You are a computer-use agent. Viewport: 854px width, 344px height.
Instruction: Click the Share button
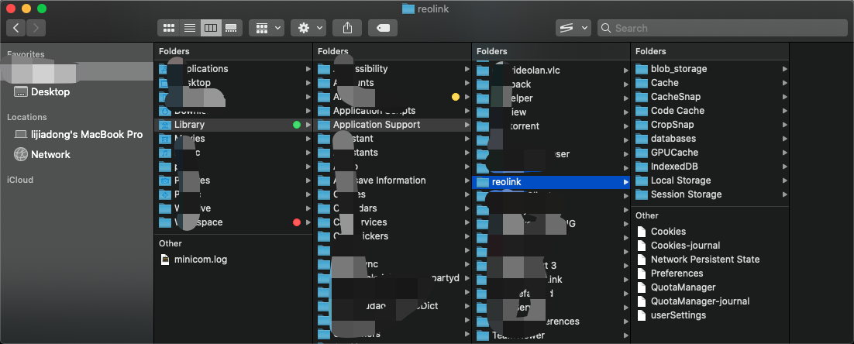point(347,28)
